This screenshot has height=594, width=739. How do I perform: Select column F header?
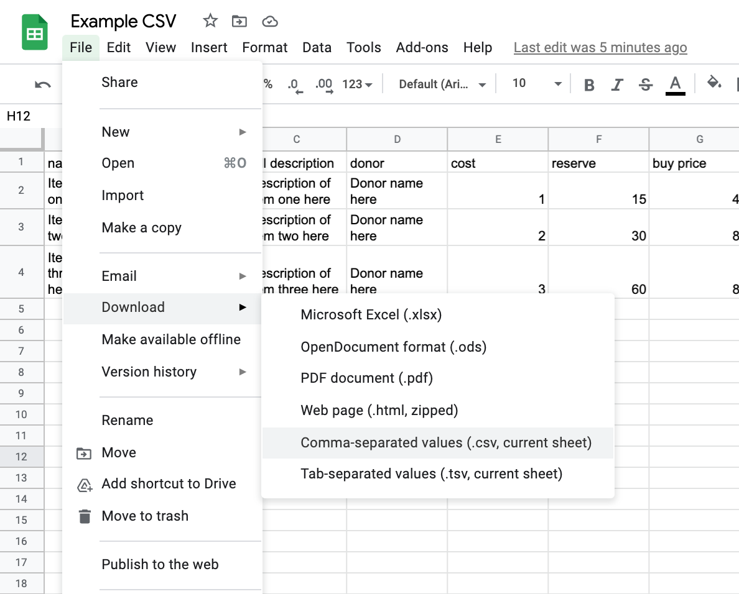(x=598, y=139)
